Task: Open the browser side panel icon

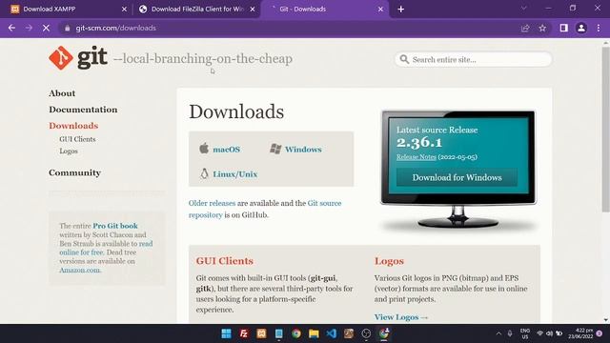Action: [x=563, y=28]
